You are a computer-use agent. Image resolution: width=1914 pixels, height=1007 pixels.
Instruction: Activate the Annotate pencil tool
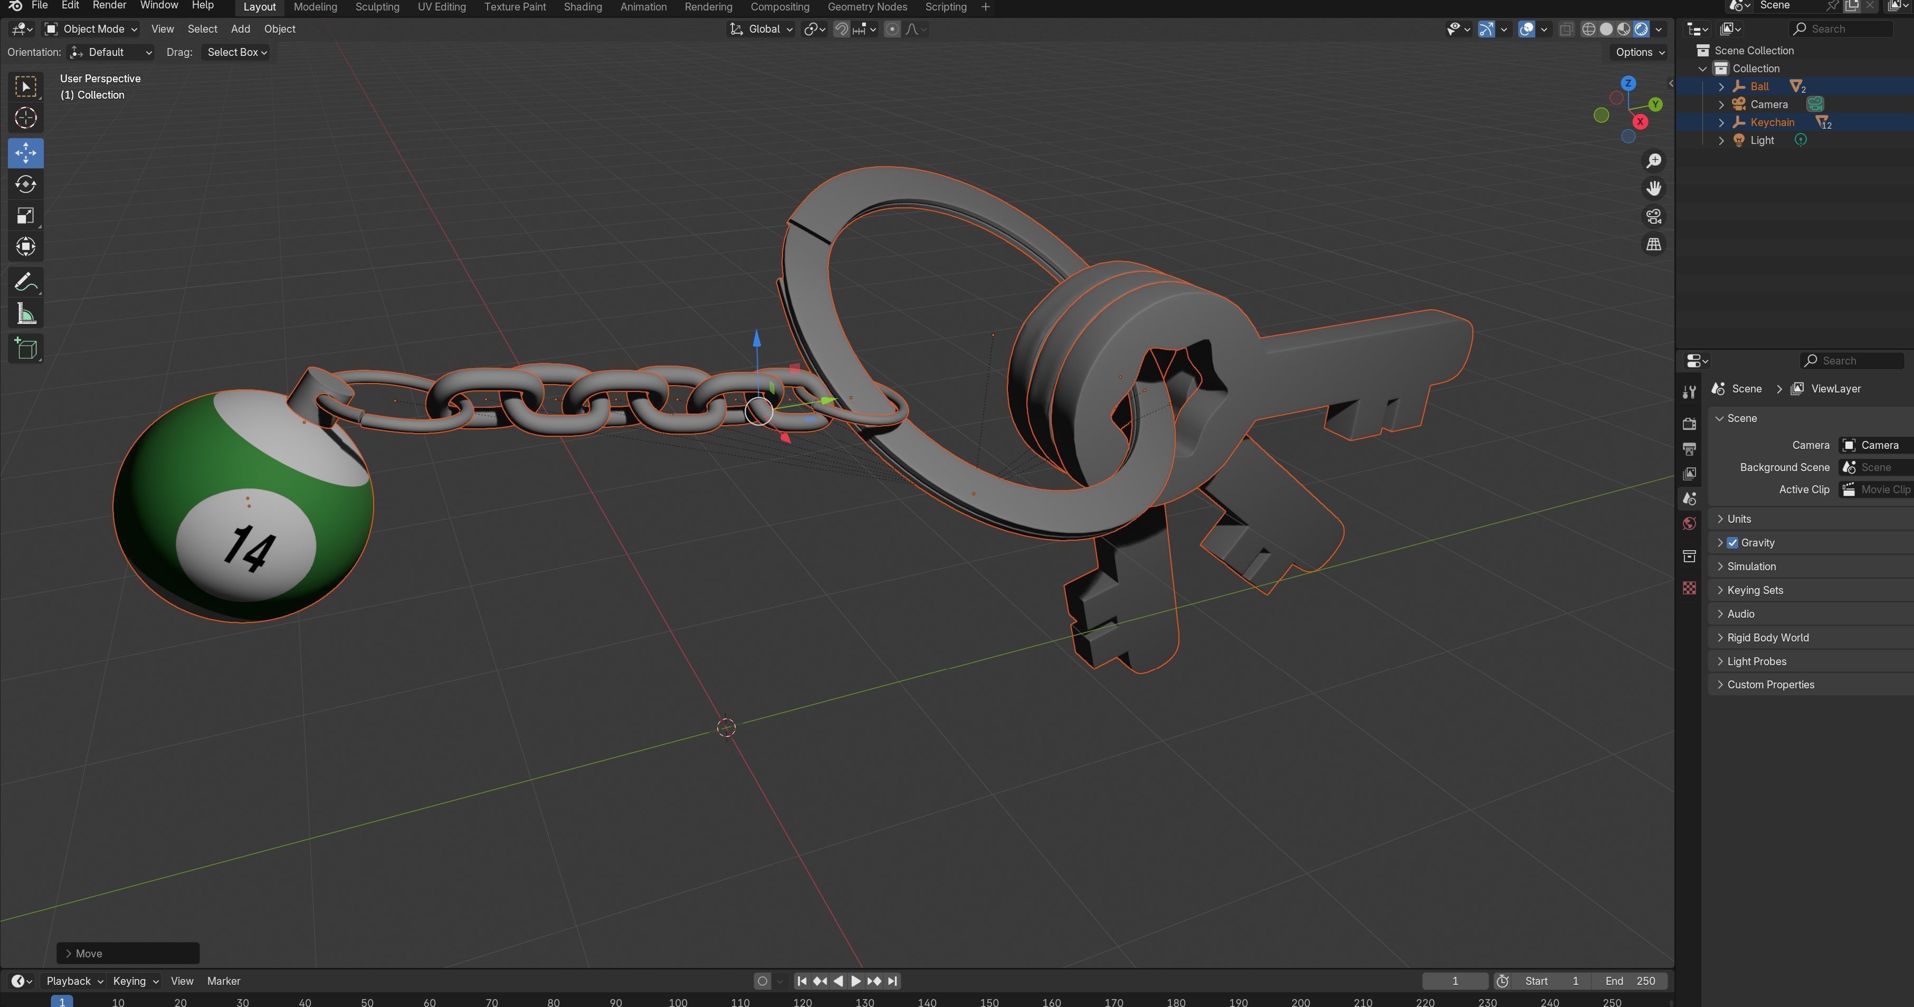click(25, 282)
